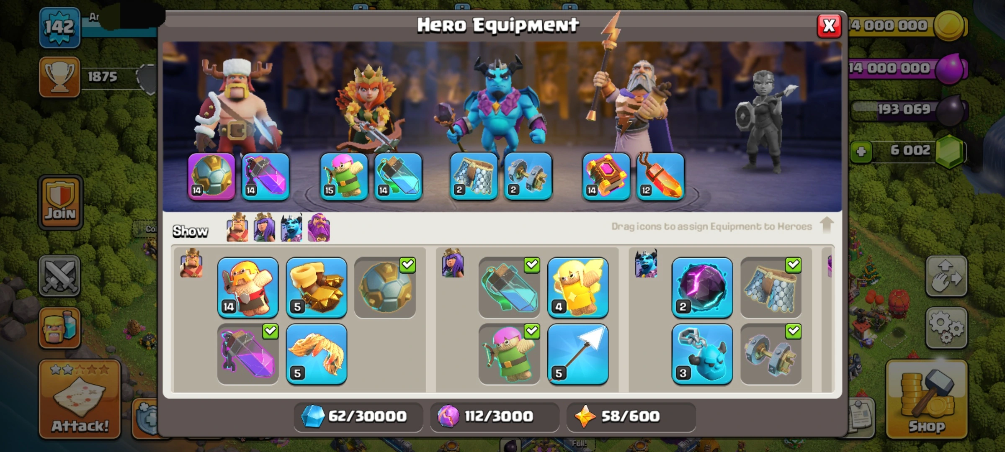
Task: Tap the Attack! button
Action: tap(80, 399)
